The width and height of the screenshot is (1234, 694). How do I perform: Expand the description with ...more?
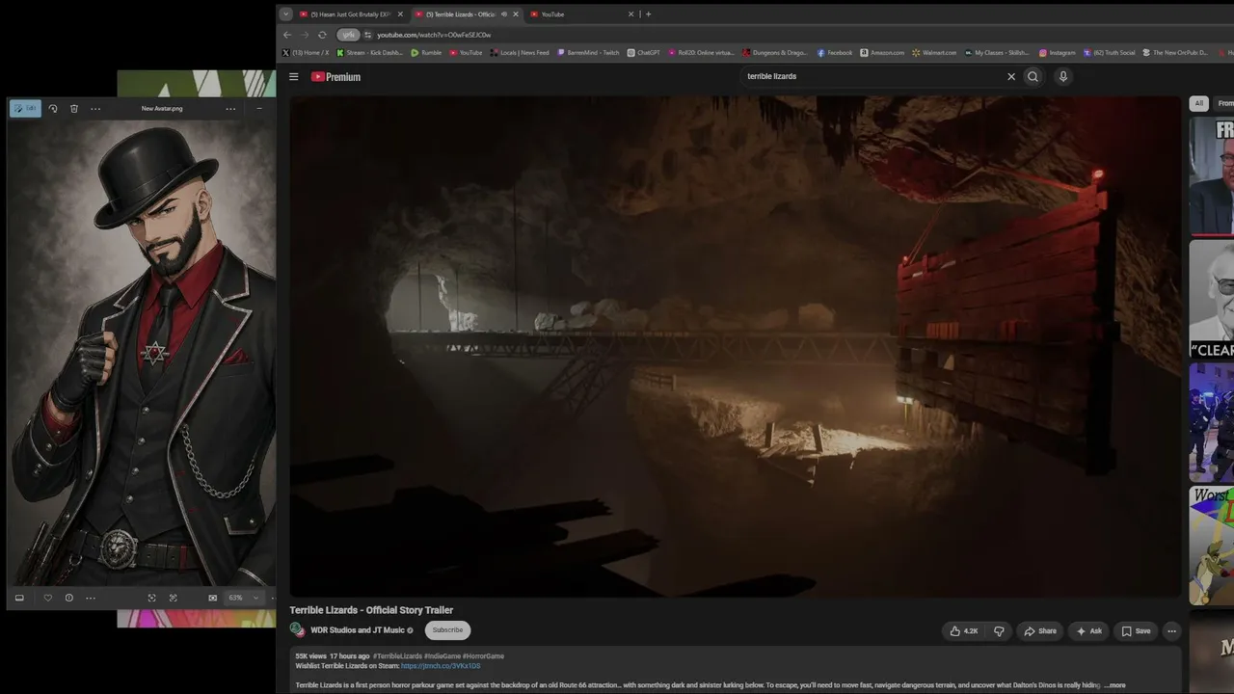coord(1114,685)
